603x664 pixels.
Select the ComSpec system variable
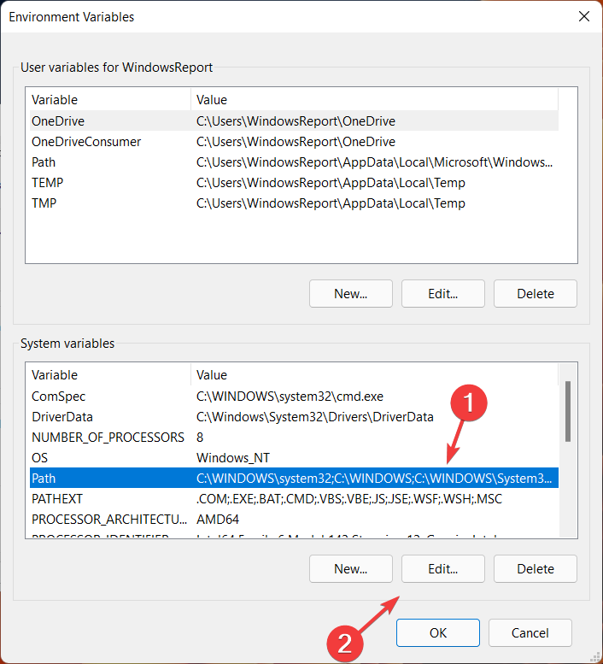[x=59, y=397]
